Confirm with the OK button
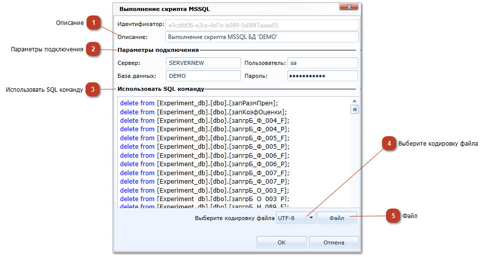The image size is (486, 257). coord(281,243)
